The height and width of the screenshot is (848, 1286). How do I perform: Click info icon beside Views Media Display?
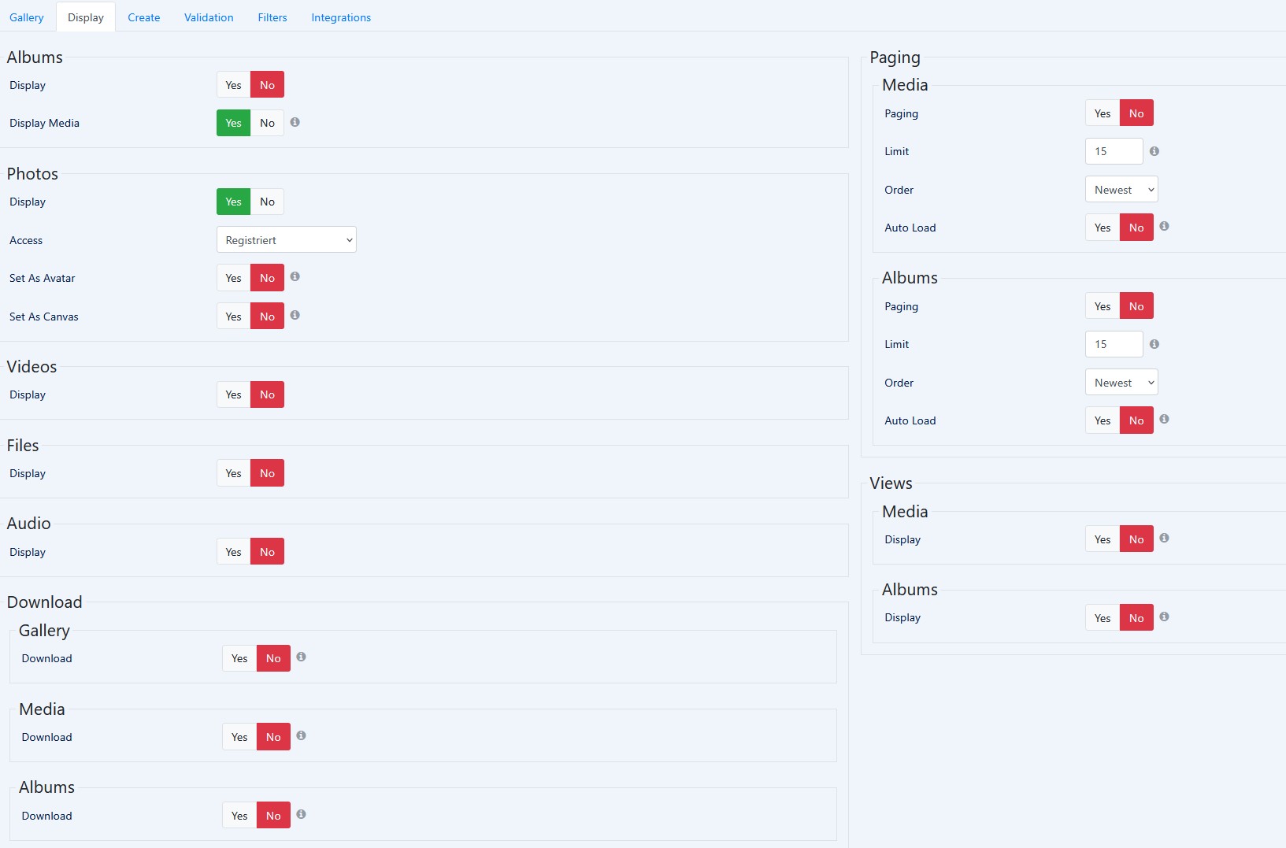click(1164, 538)
